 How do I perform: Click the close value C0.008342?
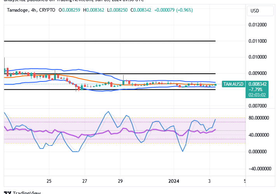141,10
